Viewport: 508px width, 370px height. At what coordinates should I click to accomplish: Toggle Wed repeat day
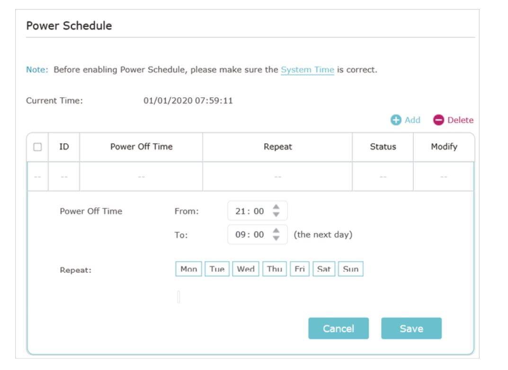tap(246, 269)
